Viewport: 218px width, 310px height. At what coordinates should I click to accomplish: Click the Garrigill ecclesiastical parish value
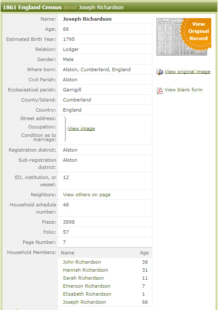(72, 90)
